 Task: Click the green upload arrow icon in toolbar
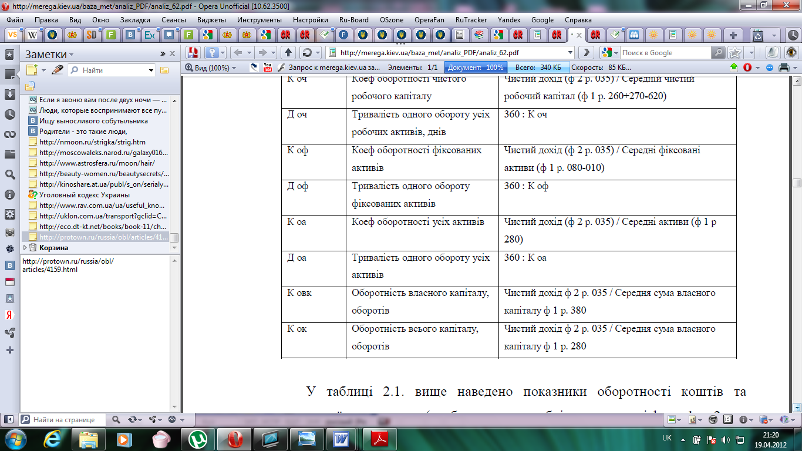(x=734, y=68)
